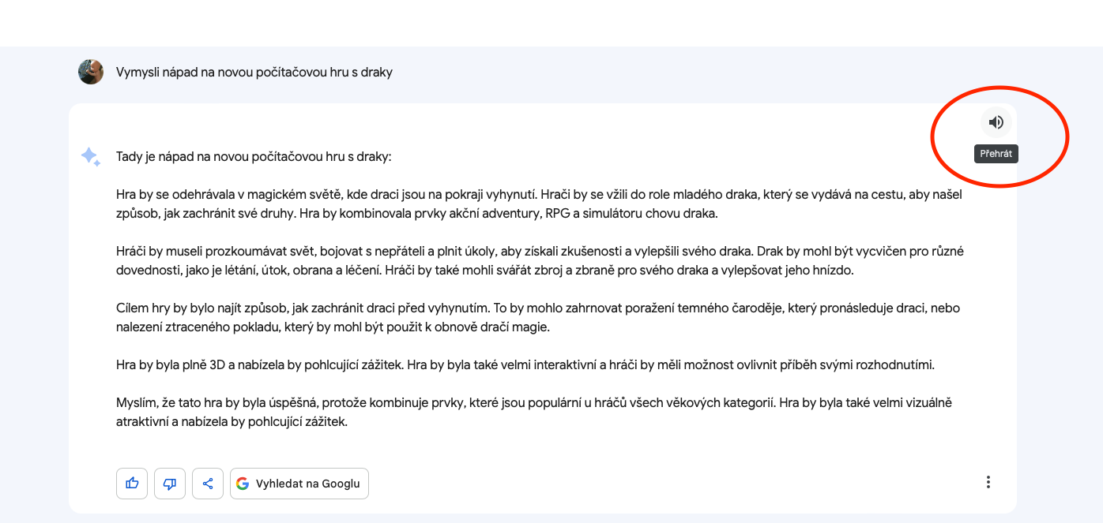Like the response with thumbs up
The height and width of the screenshot is (523, 1103).
132,484
